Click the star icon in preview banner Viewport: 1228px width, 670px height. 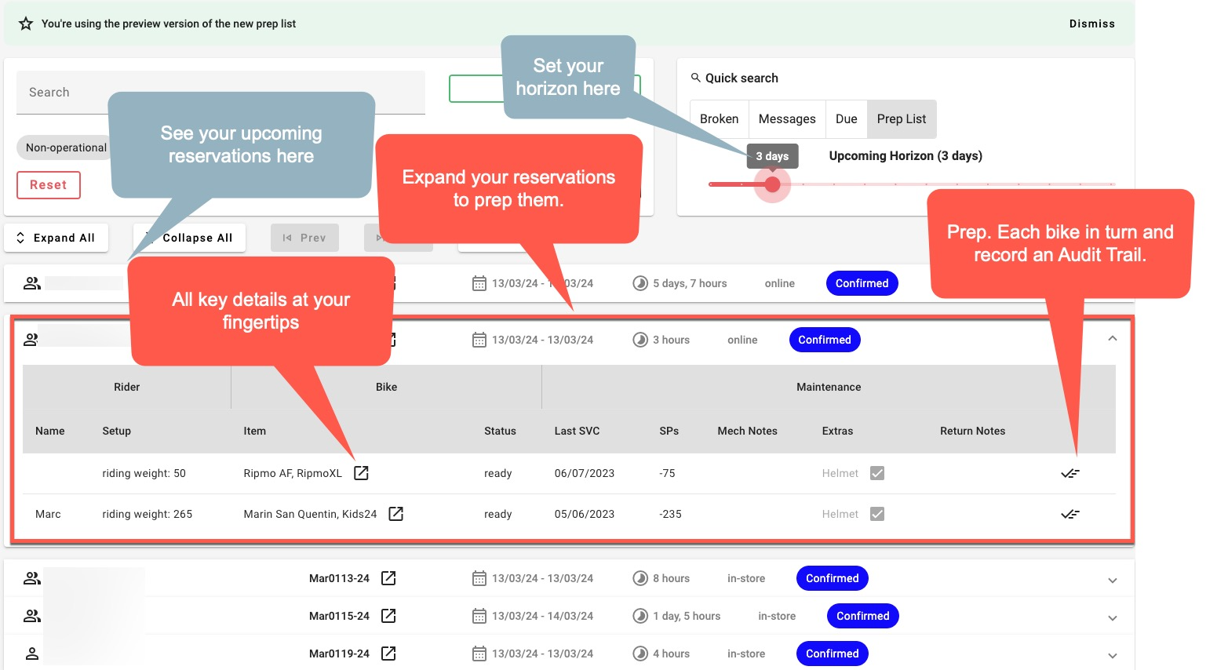[26, 24]
